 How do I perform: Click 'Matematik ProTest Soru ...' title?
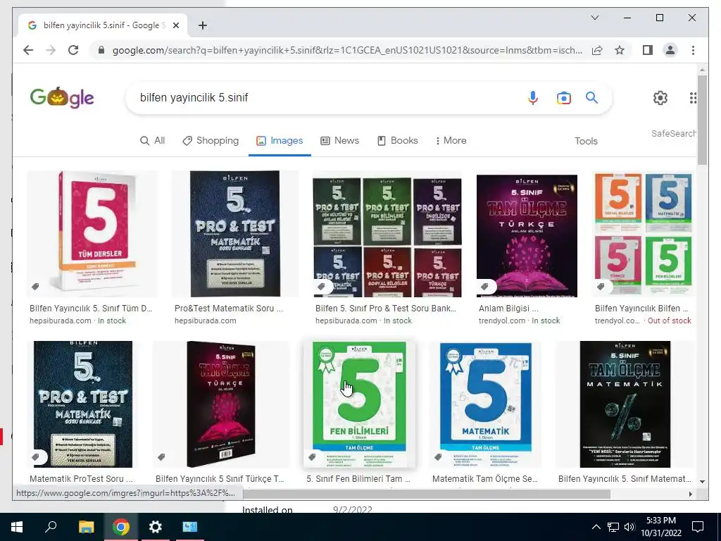(x=81, y=478)
